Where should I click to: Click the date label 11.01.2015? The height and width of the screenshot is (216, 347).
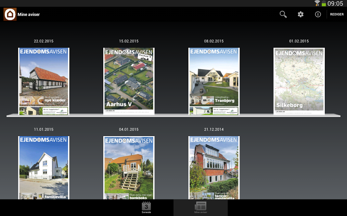pyautogui.click(x=44, y=129)
